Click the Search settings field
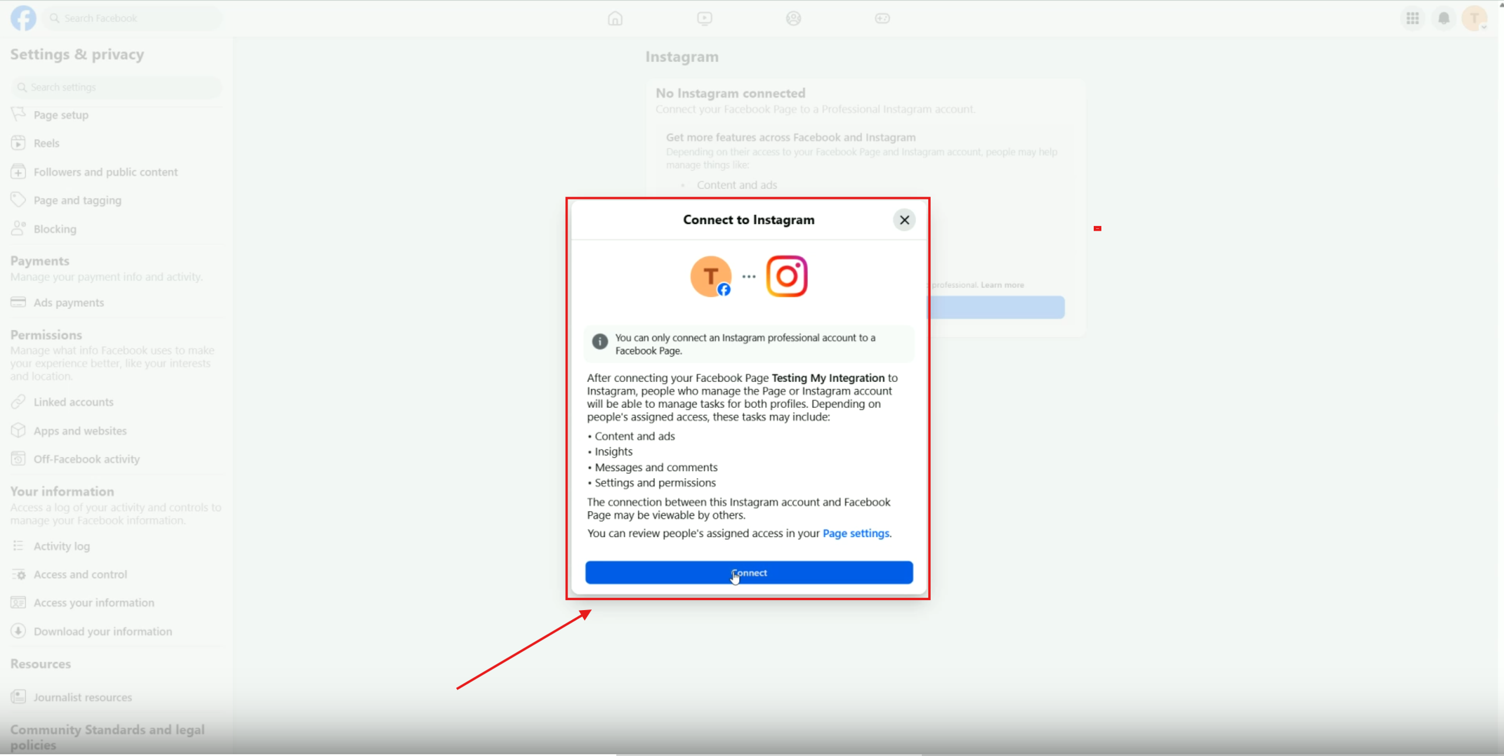This screenshot has height=756, width=1504. pos(116,87)
